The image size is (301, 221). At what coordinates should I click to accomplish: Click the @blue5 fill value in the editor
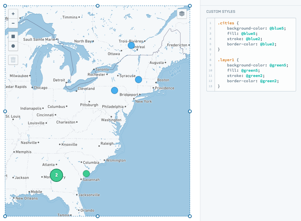coord(248,34)
